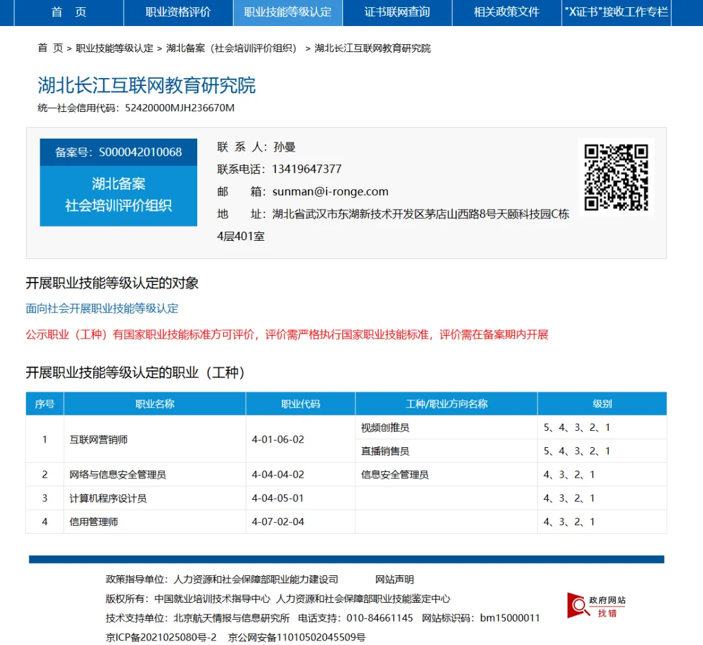Click the email sunman@i-ronge.com
The width and height of the screenshot is (703, 645).
pyautogui.click(x=331, y=191)
